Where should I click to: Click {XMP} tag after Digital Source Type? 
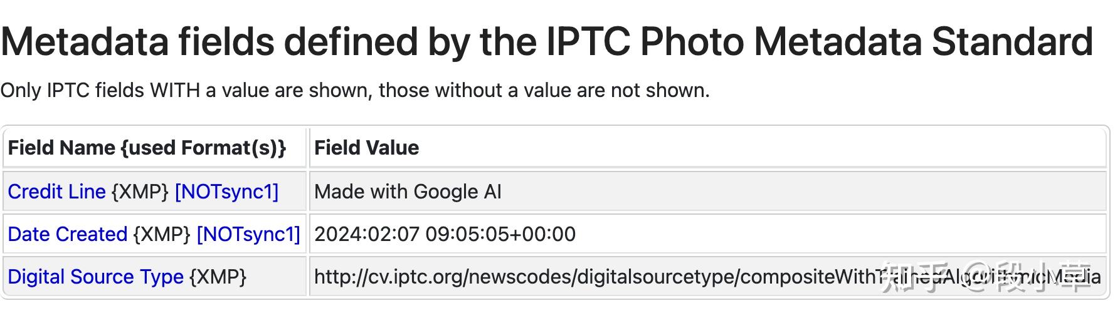218,277
